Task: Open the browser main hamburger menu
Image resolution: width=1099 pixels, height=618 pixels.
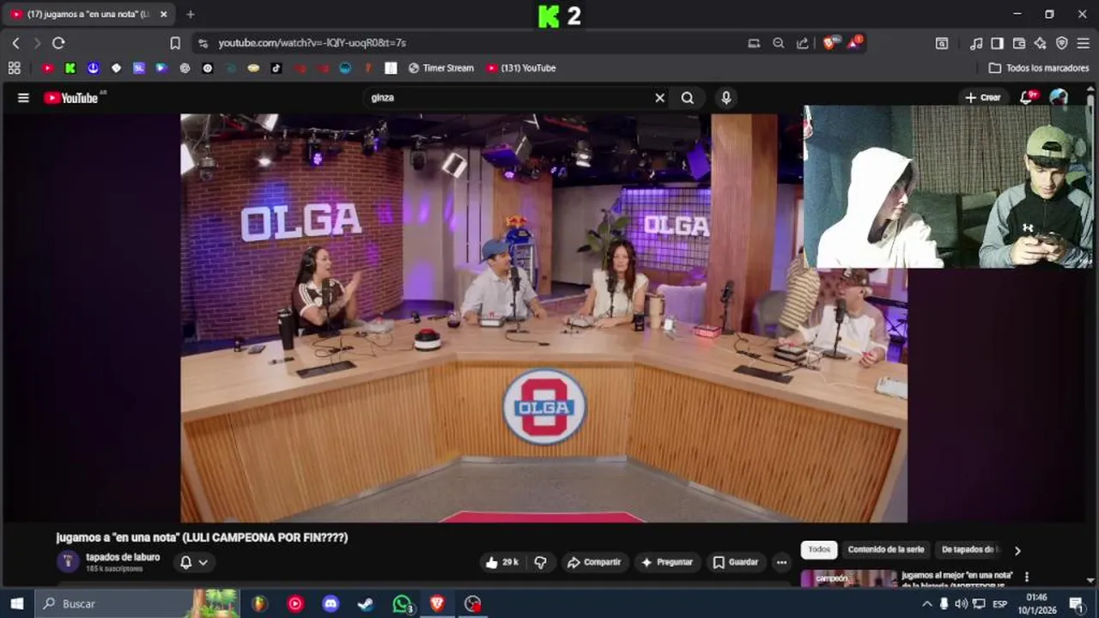Action: coord(1083,43)
